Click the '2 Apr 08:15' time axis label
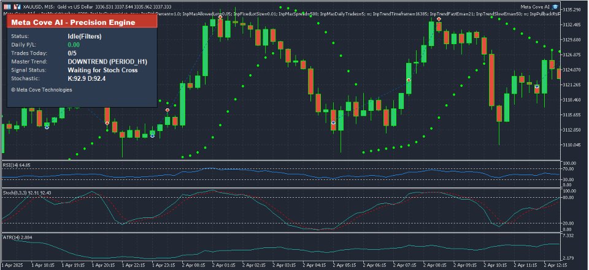 point(434,264)
